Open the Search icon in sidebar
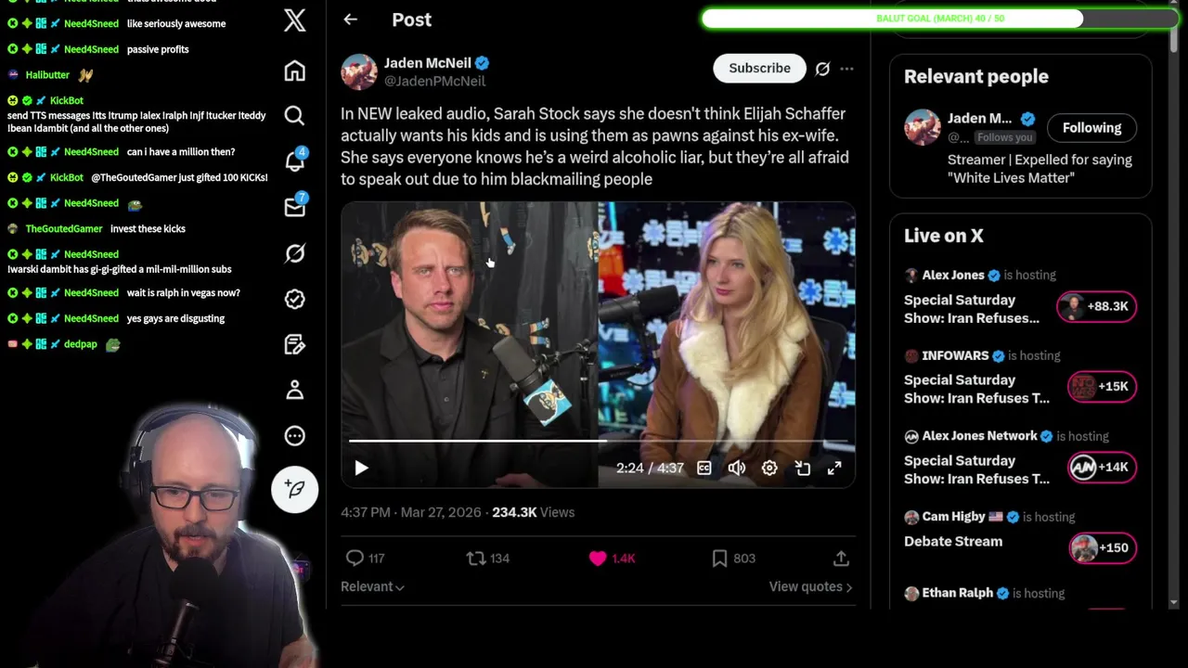 pos(294,115)
